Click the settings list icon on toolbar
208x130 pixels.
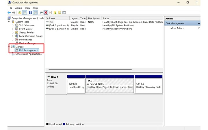click(64, 13)
